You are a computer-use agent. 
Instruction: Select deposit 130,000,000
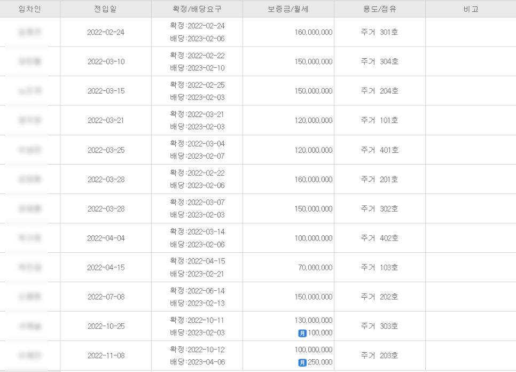tap(313, 320)
